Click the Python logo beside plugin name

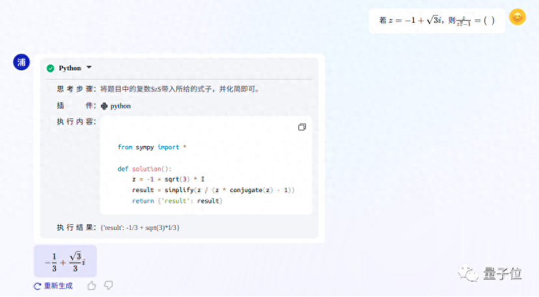click(104, 106)
